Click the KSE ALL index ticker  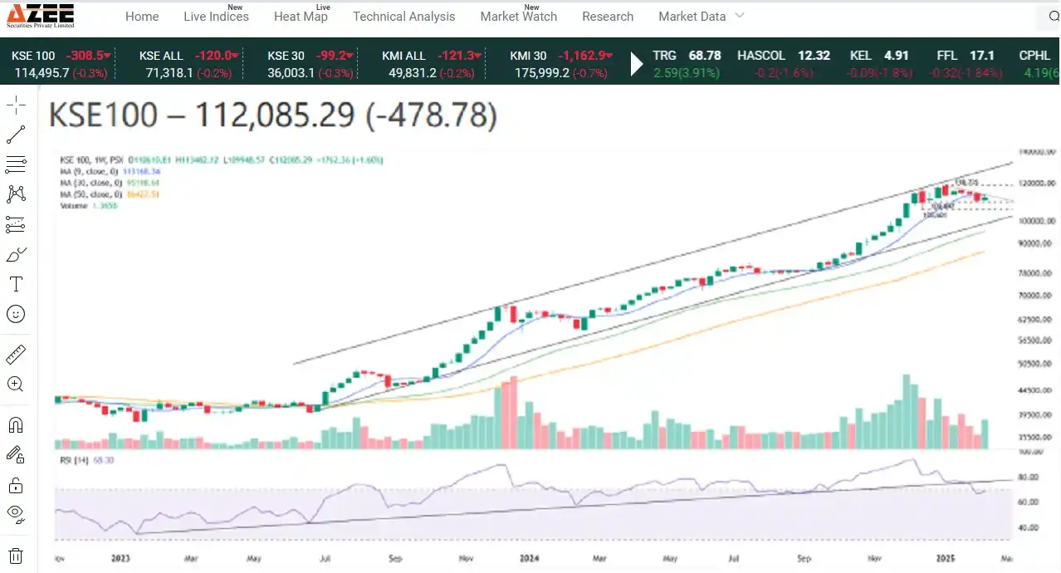point(187,64)
